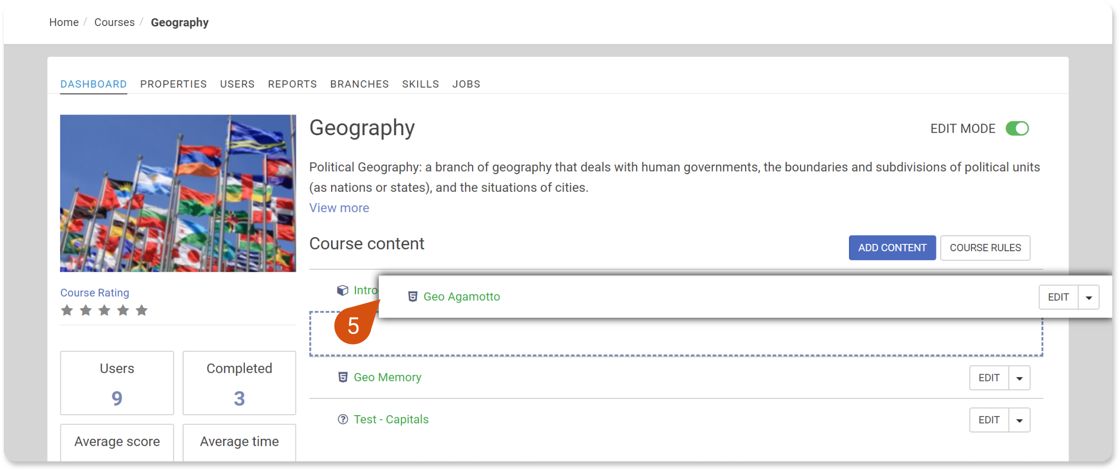Click the Geo Memory content icon
This screenshot has width=1120, height=471.
[343, 377]
